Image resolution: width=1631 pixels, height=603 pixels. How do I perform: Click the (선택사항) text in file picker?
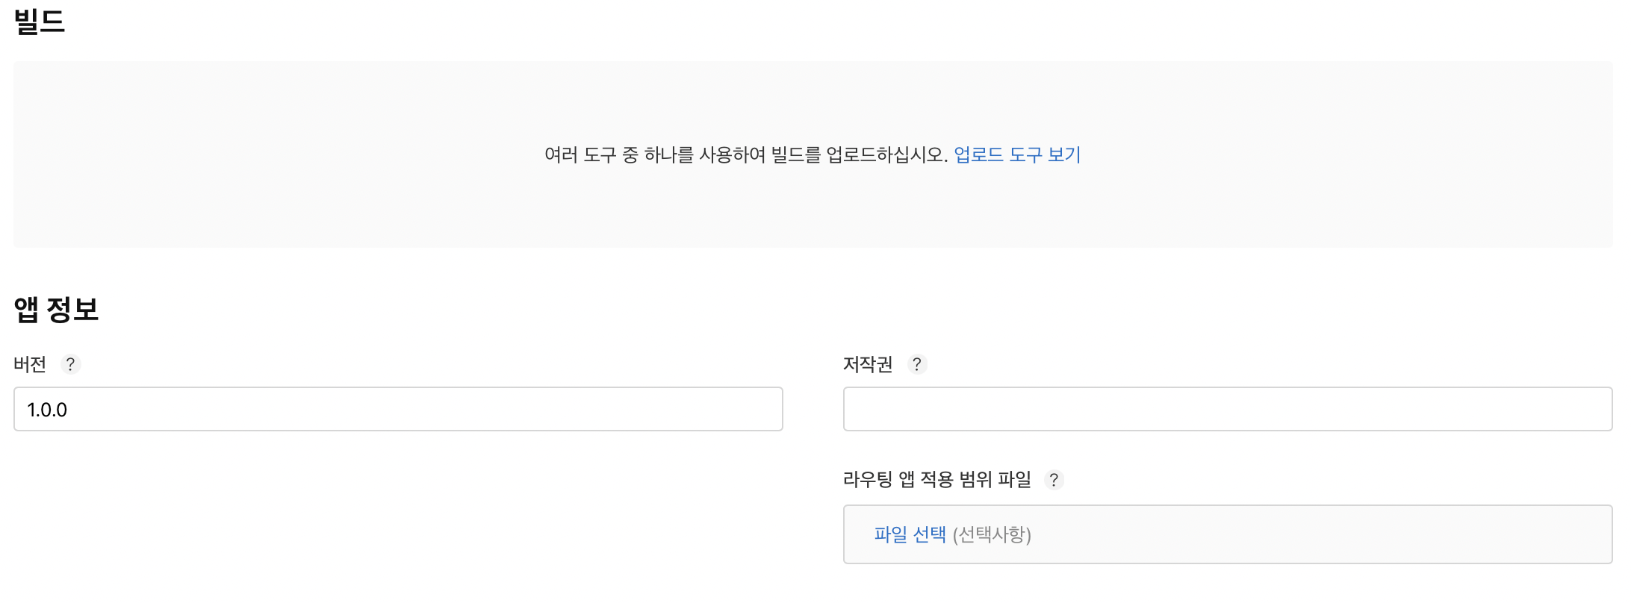(x=992, y=534)
